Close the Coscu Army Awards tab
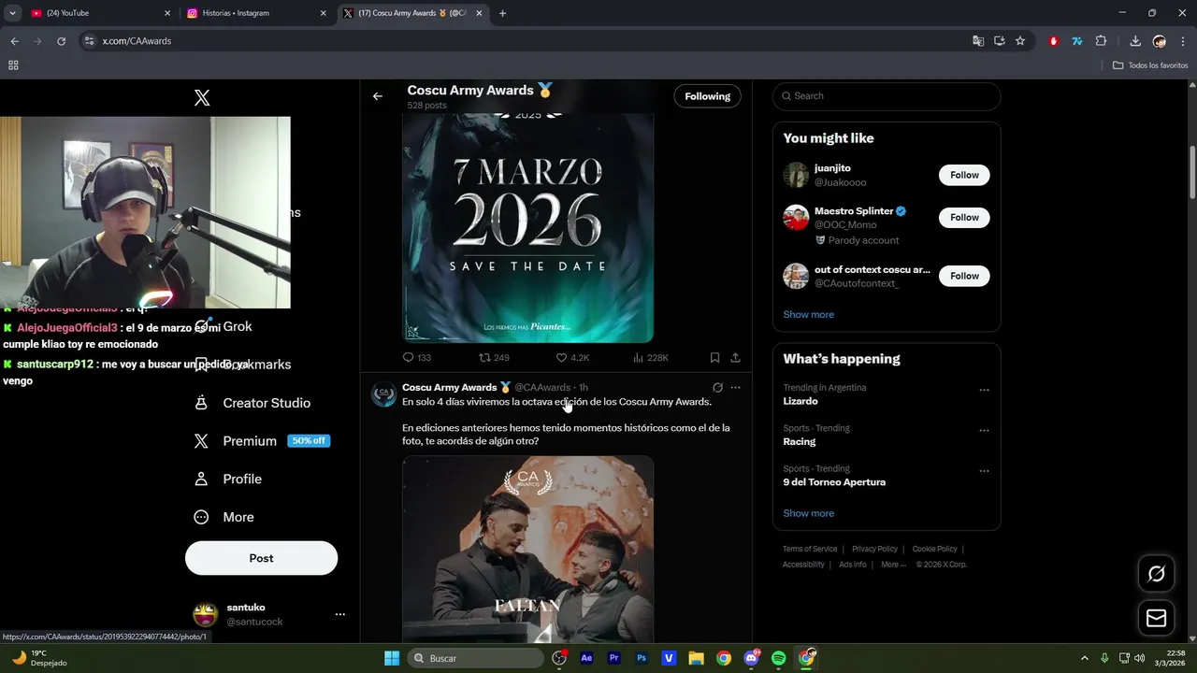Image resolution: width=1197 pixels, height=673 pixels. [479, 13]
